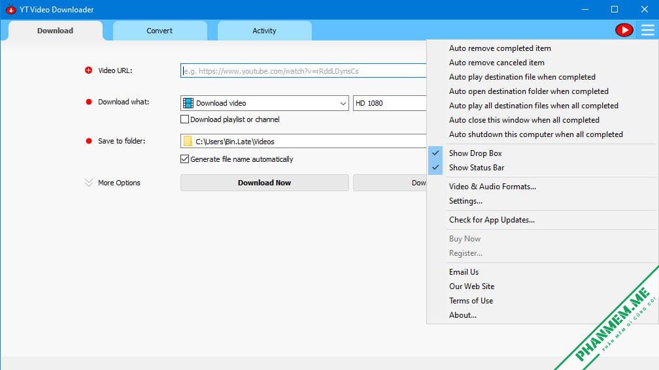Click the partially hidden Dow... button
This screenshot has height=370, width=659.
tap(390, 183)
